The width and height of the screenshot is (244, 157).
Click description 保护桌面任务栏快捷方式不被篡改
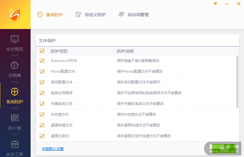(144, 136)
